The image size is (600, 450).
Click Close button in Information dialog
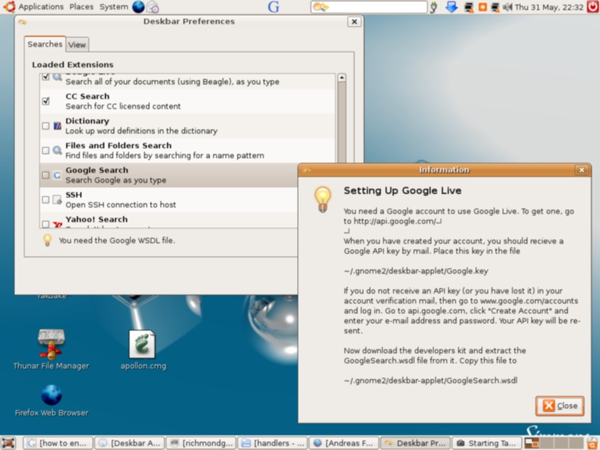pos(560,405)
